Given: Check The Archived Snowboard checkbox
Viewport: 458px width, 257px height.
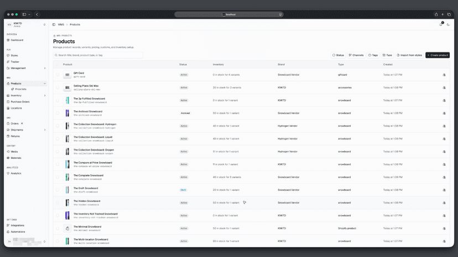Looking at the screenshot, I should [x=58, y=114].
